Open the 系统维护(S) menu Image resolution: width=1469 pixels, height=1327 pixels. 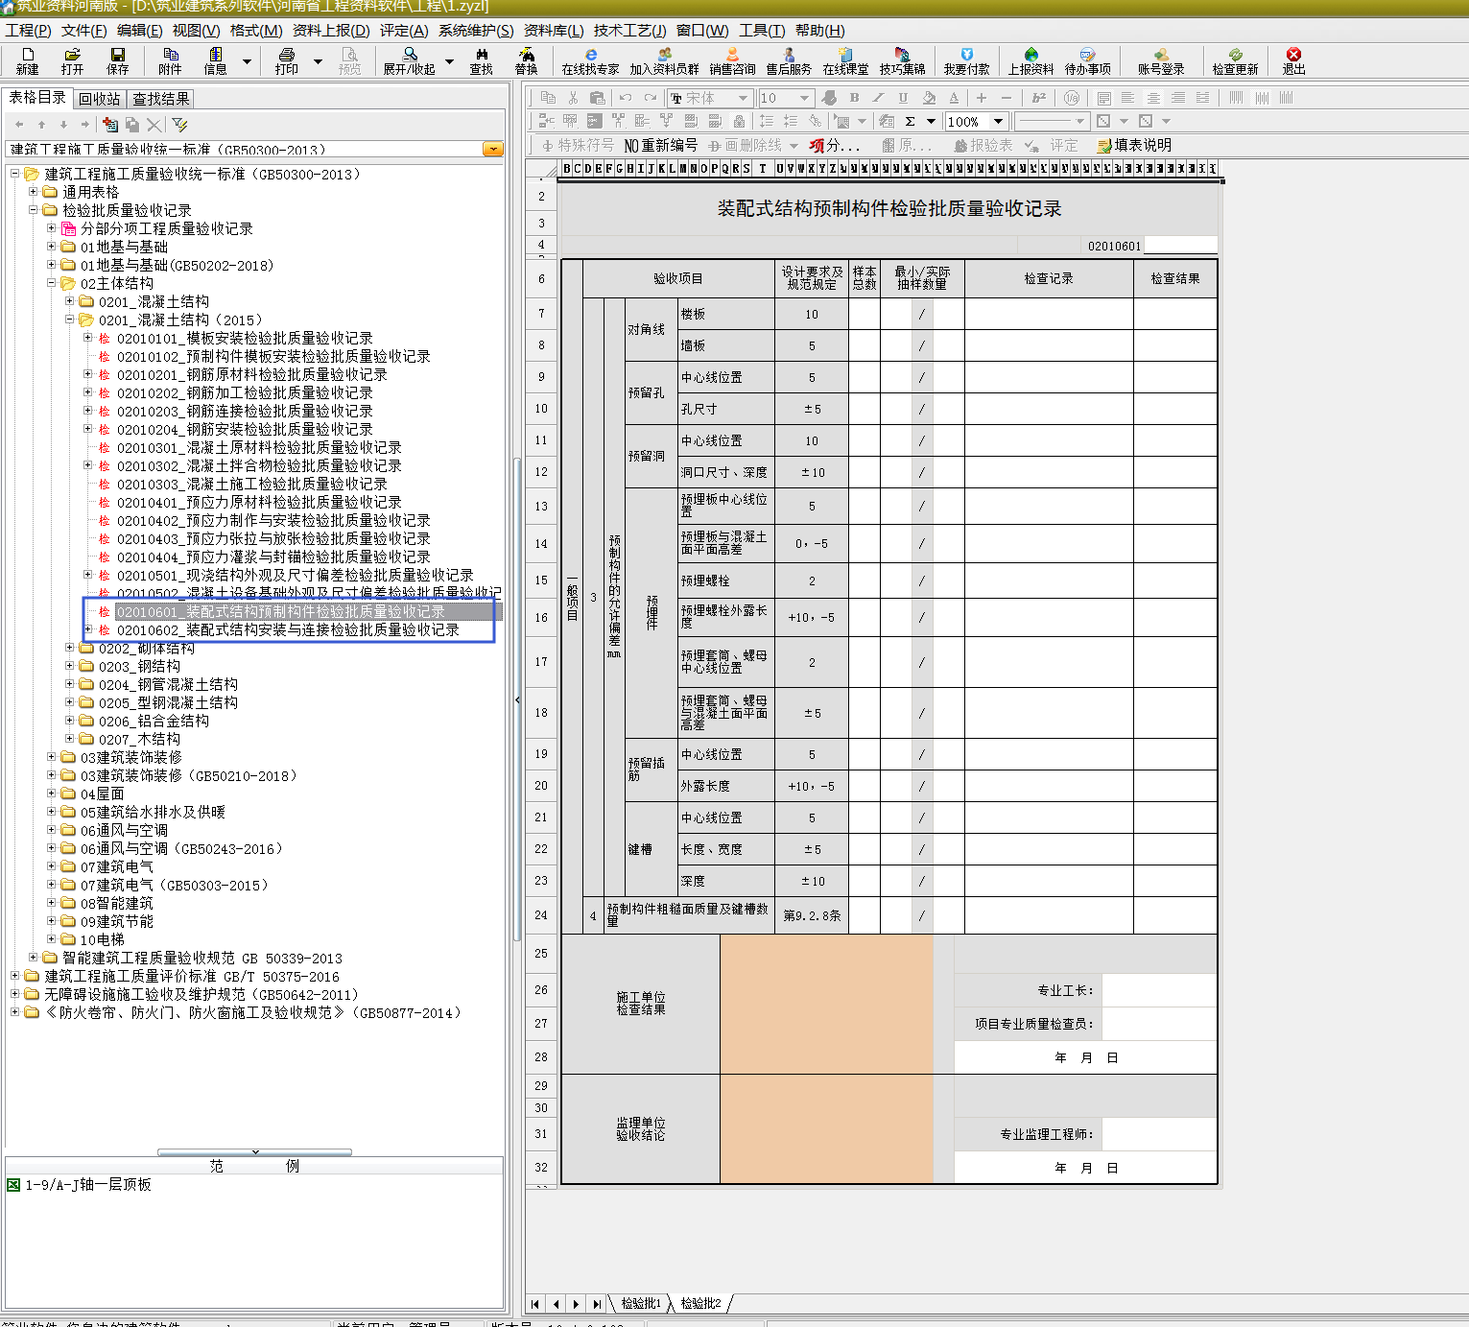coord(476,31)
